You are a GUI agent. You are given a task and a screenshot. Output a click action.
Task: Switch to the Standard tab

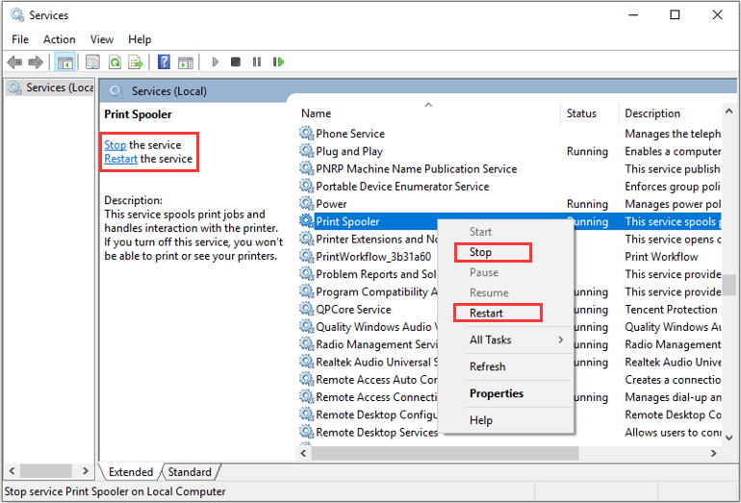coord(190,472)
